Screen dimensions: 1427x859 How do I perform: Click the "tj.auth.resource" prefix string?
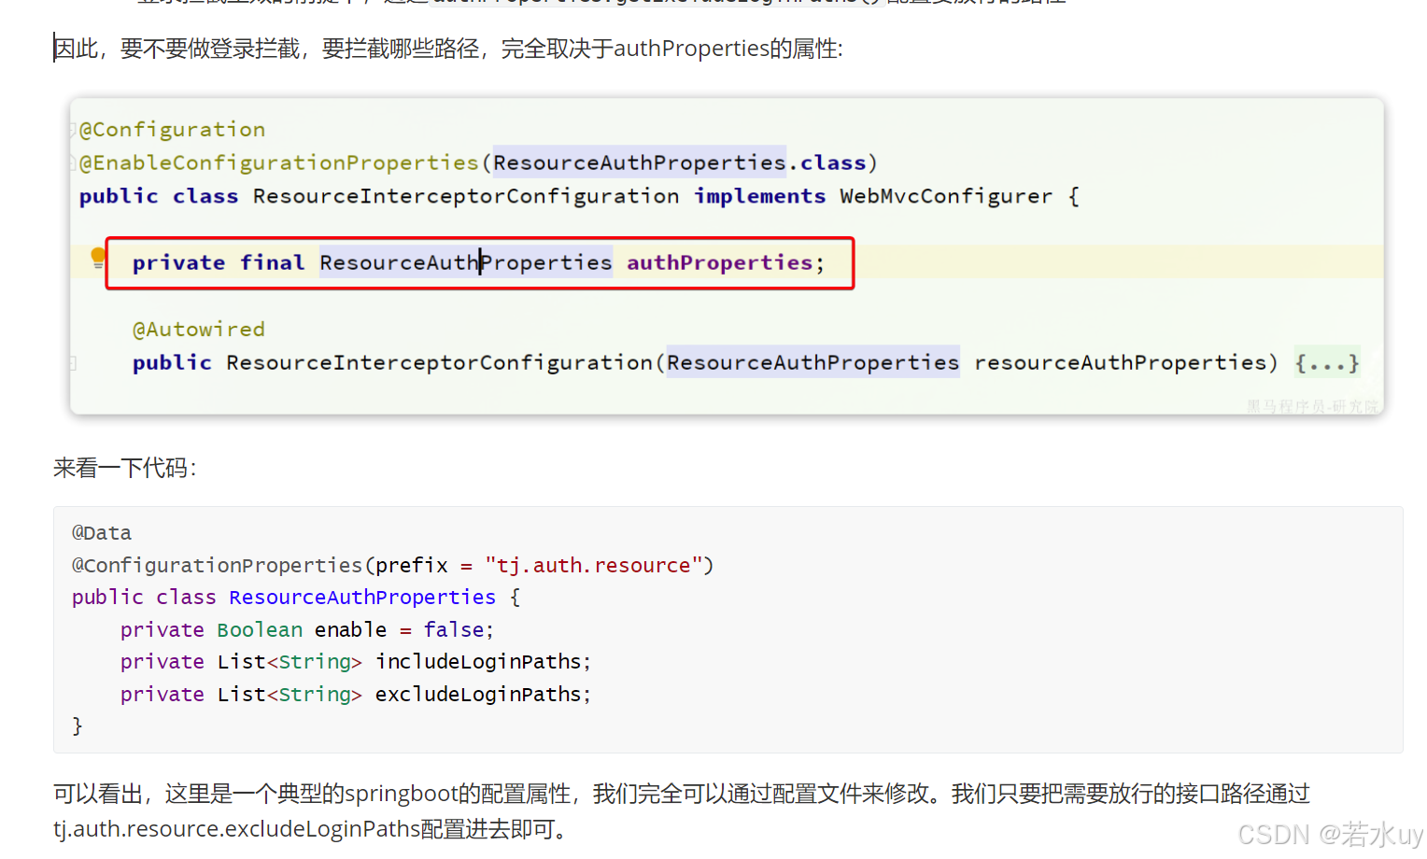click(x=593, y=566)
